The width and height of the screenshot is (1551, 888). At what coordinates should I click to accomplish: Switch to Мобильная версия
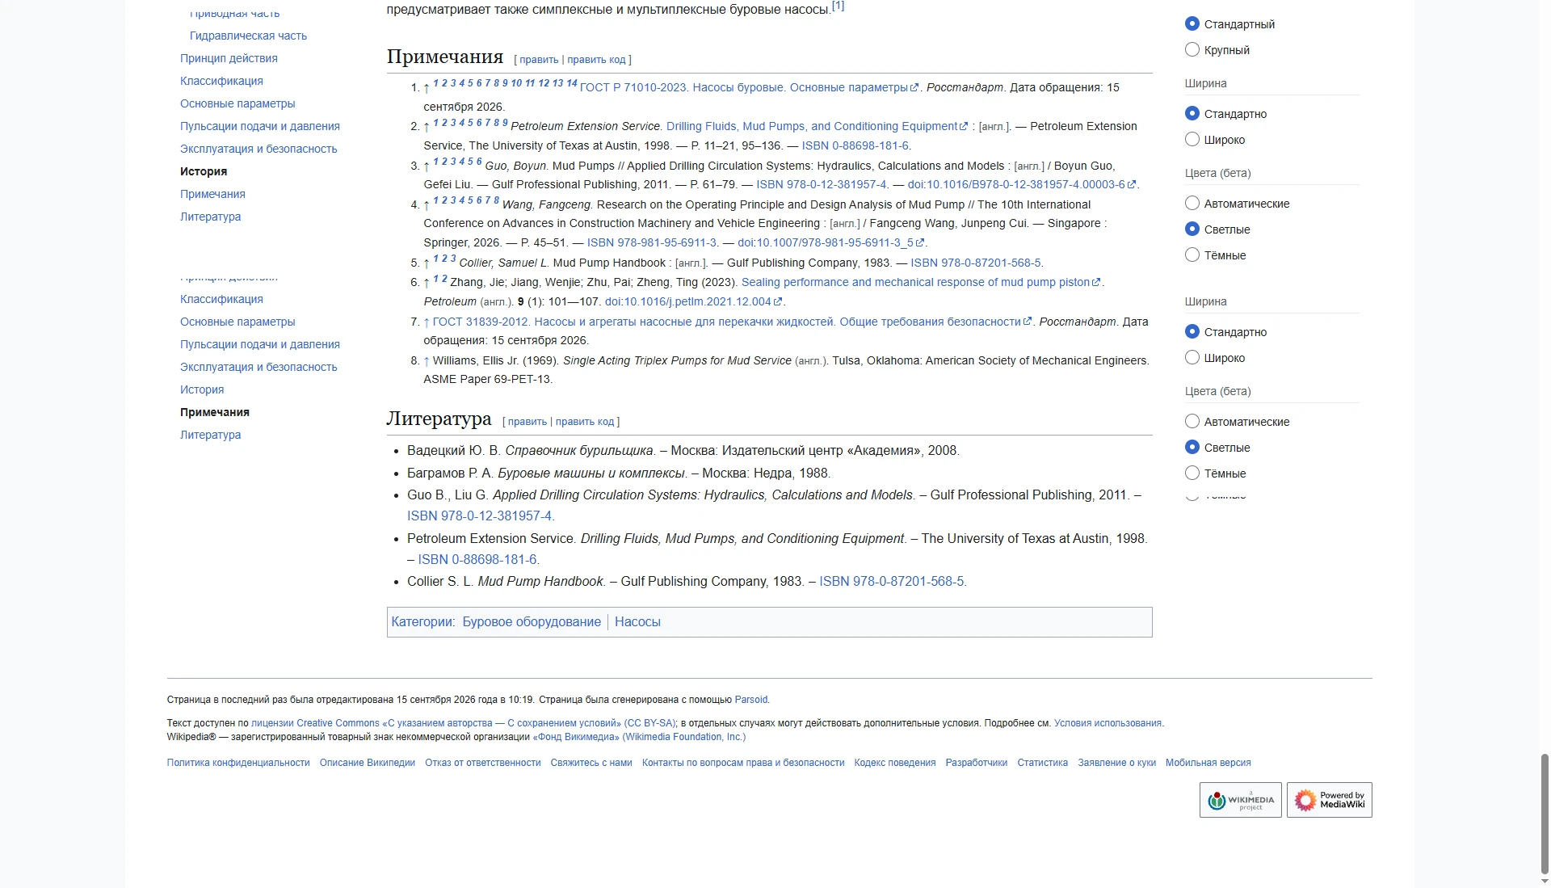tap(1208, 763)
